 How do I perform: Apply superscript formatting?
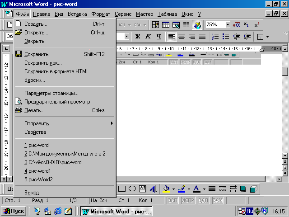tap(257, 25)
